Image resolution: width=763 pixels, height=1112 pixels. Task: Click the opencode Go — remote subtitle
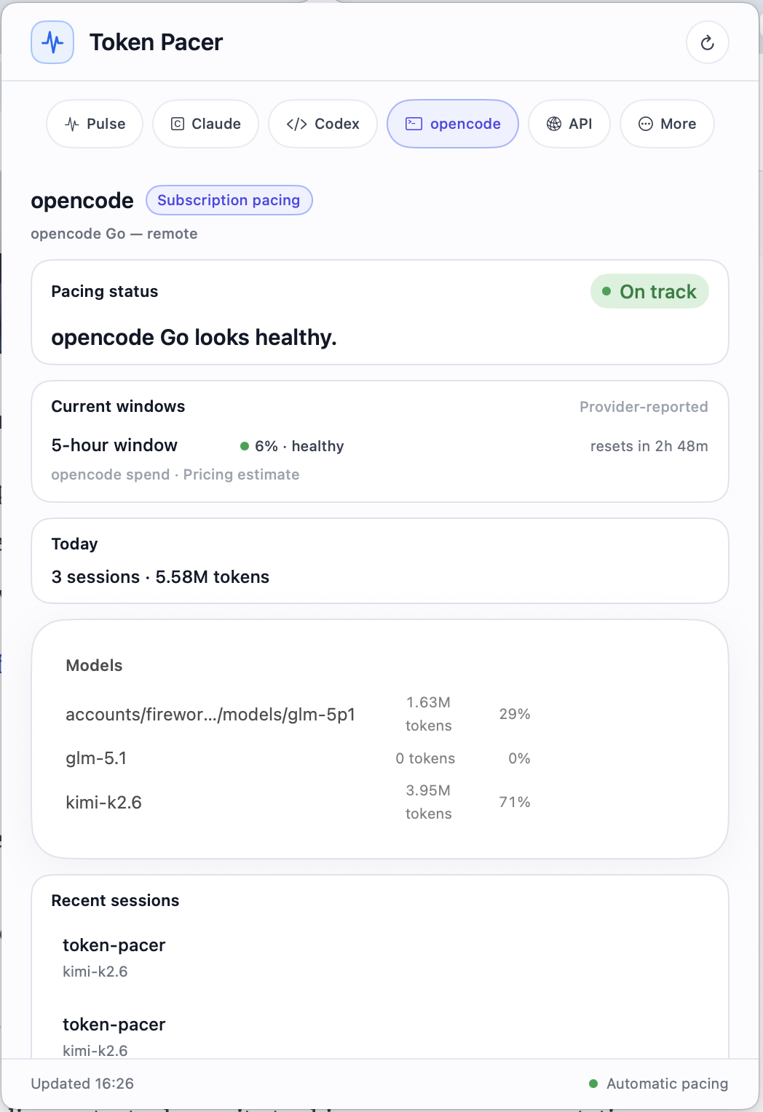click(x=114, y=234)
